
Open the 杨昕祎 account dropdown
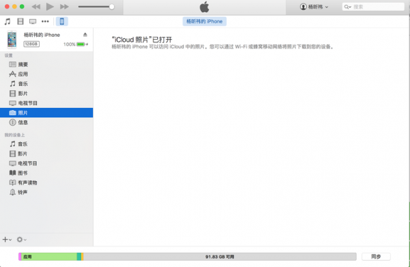point(314,7)
